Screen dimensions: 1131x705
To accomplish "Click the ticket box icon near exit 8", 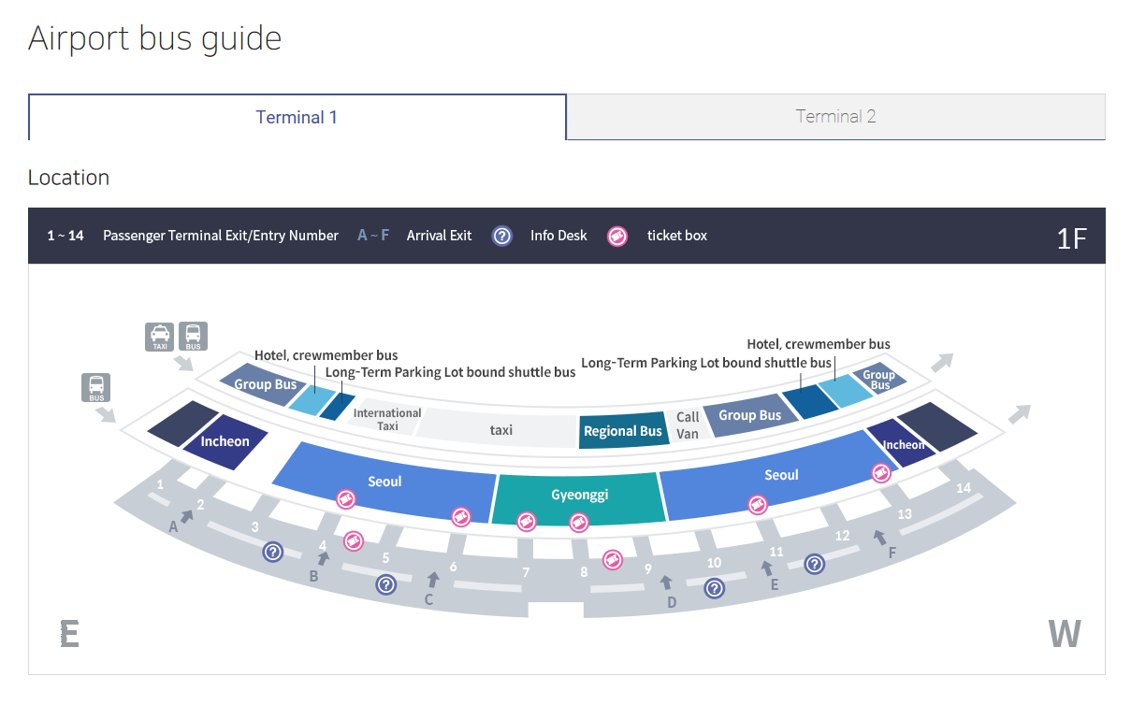I will (613, 559).
